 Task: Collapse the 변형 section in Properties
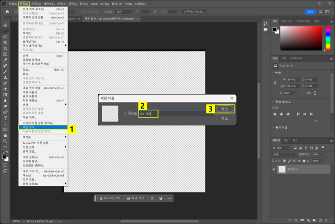[273, 73]
